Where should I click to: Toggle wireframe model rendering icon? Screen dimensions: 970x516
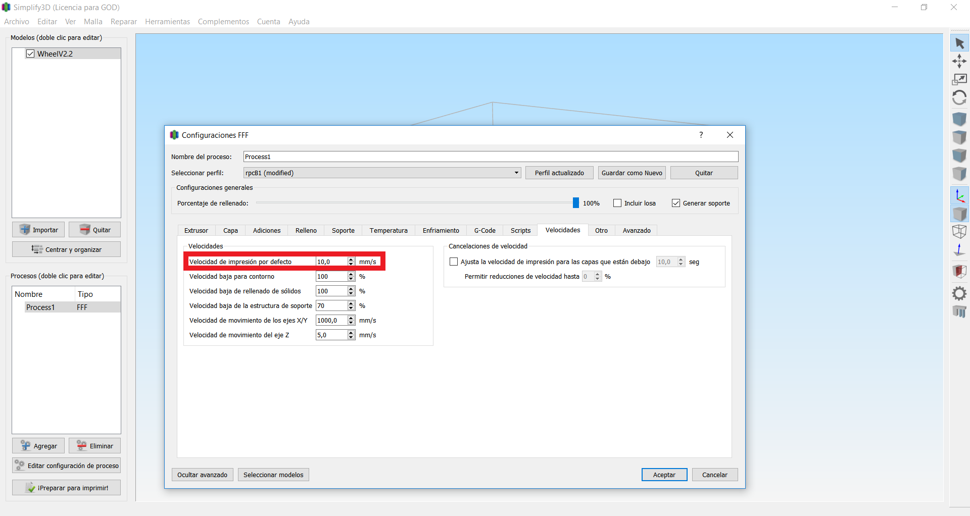[959, 232]
